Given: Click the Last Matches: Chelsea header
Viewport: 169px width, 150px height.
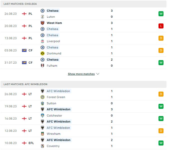Looking at the screenshot, I should (83, 4).
